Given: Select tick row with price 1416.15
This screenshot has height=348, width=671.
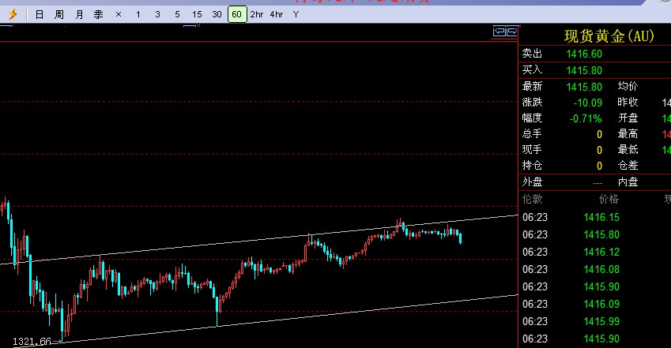Looking at the screenshot, I should pyautogui.click(x=595, y=218).
